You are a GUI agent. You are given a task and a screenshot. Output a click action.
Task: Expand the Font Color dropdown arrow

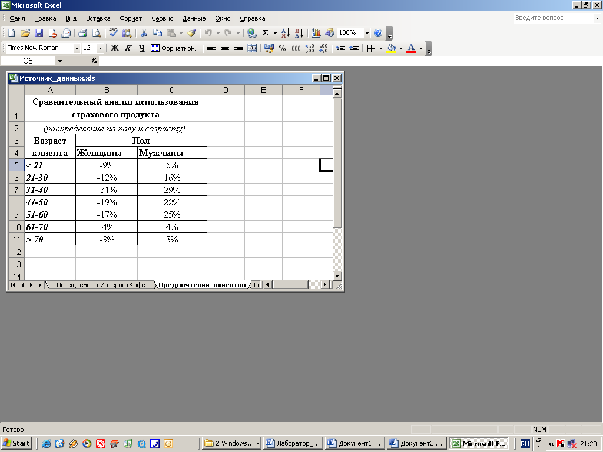point(420,48)
